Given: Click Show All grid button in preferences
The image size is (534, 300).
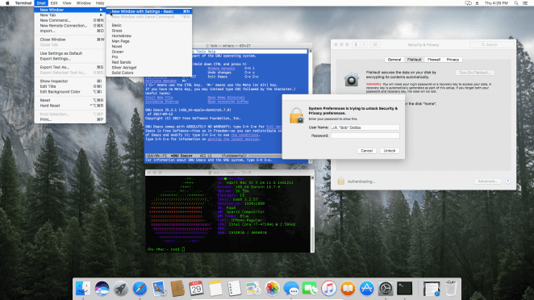Looking at the screenshot, I should (375, 44).
